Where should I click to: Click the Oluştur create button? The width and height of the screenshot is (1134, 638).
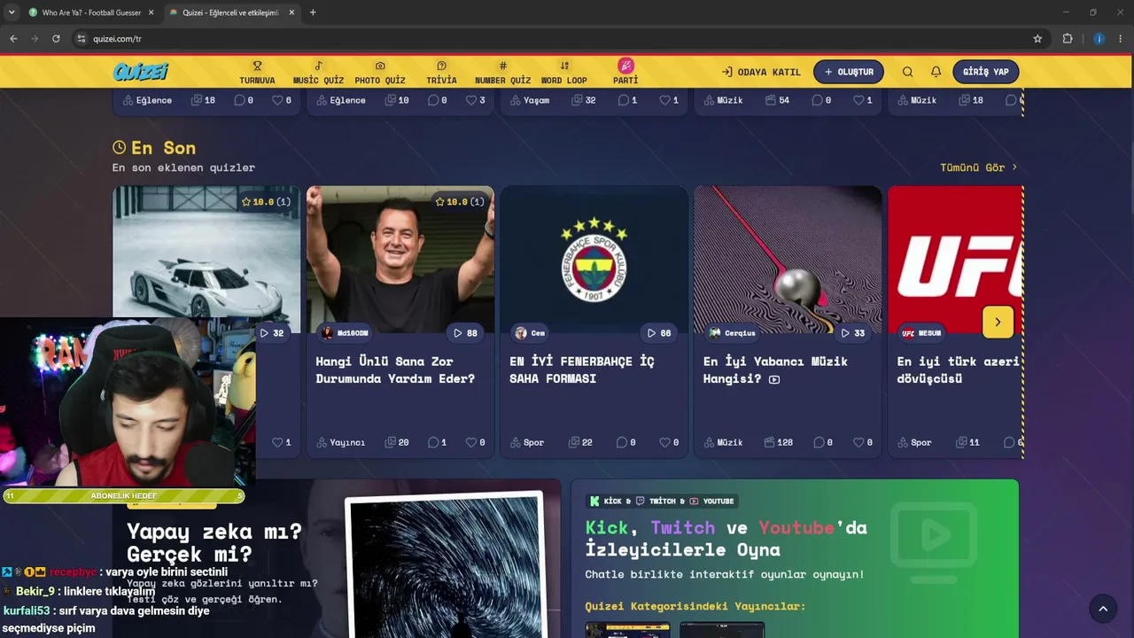[x=849, y=72]
